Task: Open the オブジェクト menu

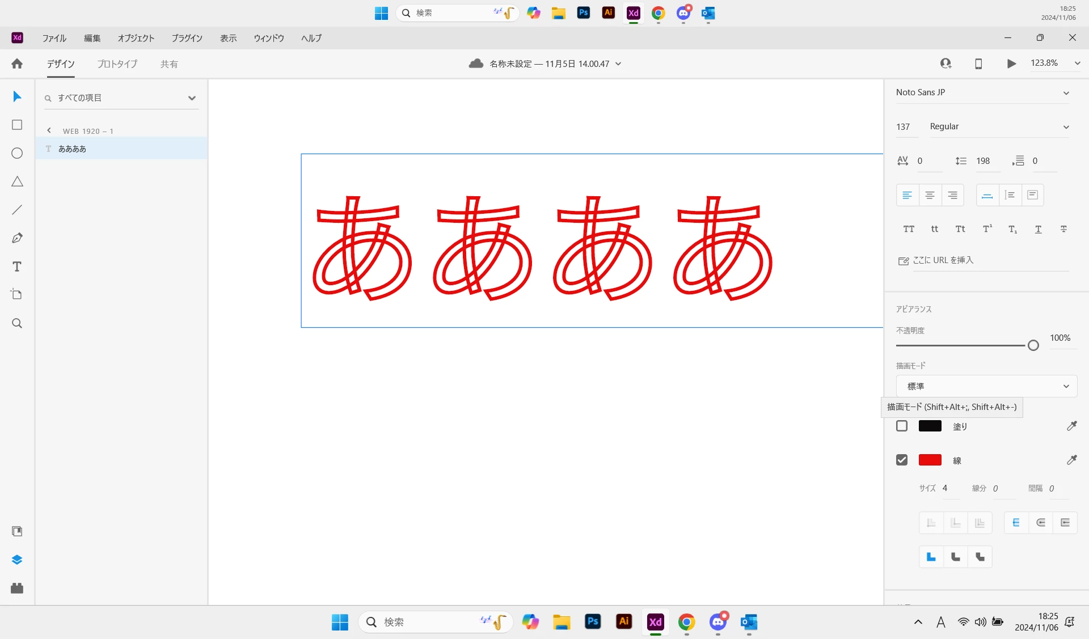Action: click(x=136, y=38)
